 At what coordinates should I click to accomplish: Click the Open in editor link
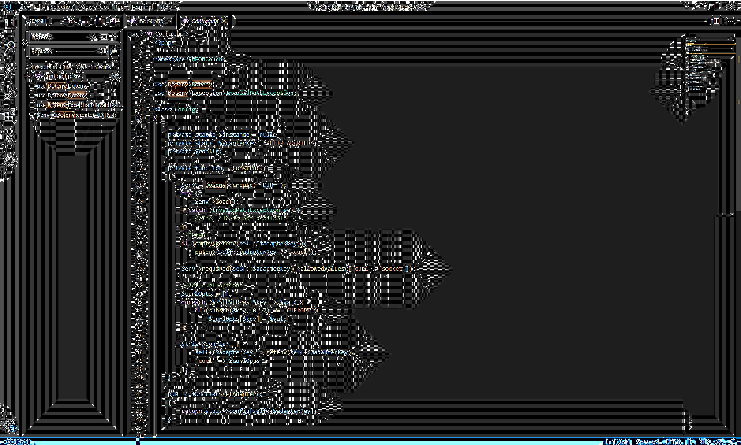94,67
